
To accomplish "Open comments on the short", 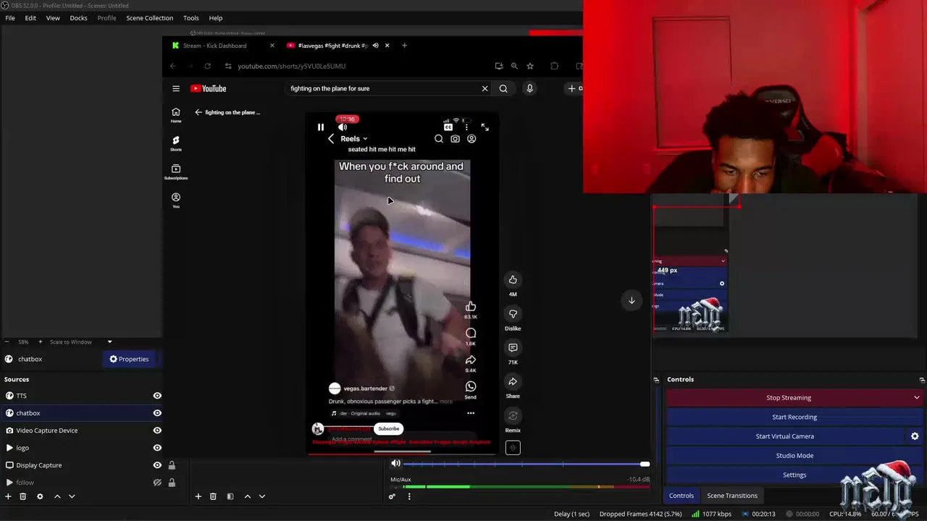I will tap(513, 348).
